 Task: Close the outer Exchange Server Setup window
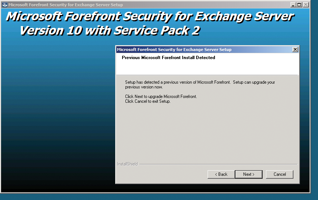click(306, 5)
